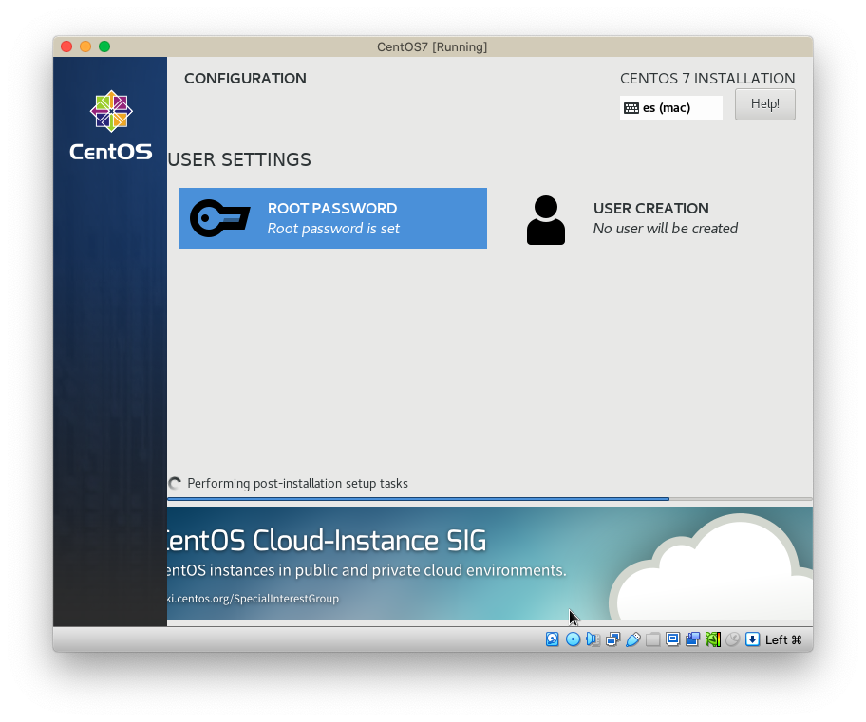Click the audio status icon in status bar
Screen dimensions: 866x722
(593, 639)
